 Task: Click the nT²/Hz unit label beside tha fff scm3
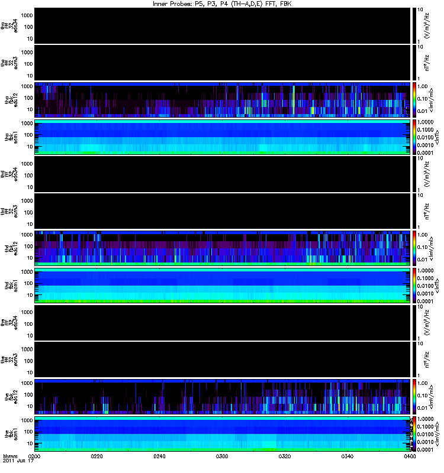point(427,63)
